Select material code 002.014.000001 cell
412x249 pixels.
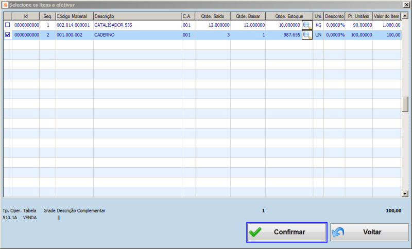coord(75,25)
